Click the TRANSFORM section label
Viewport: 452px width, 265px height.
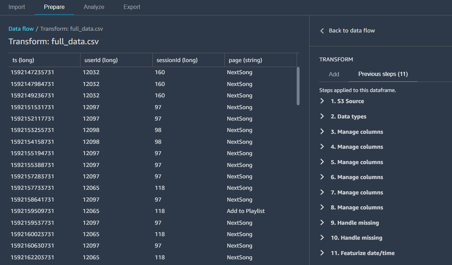pos(336,60)
